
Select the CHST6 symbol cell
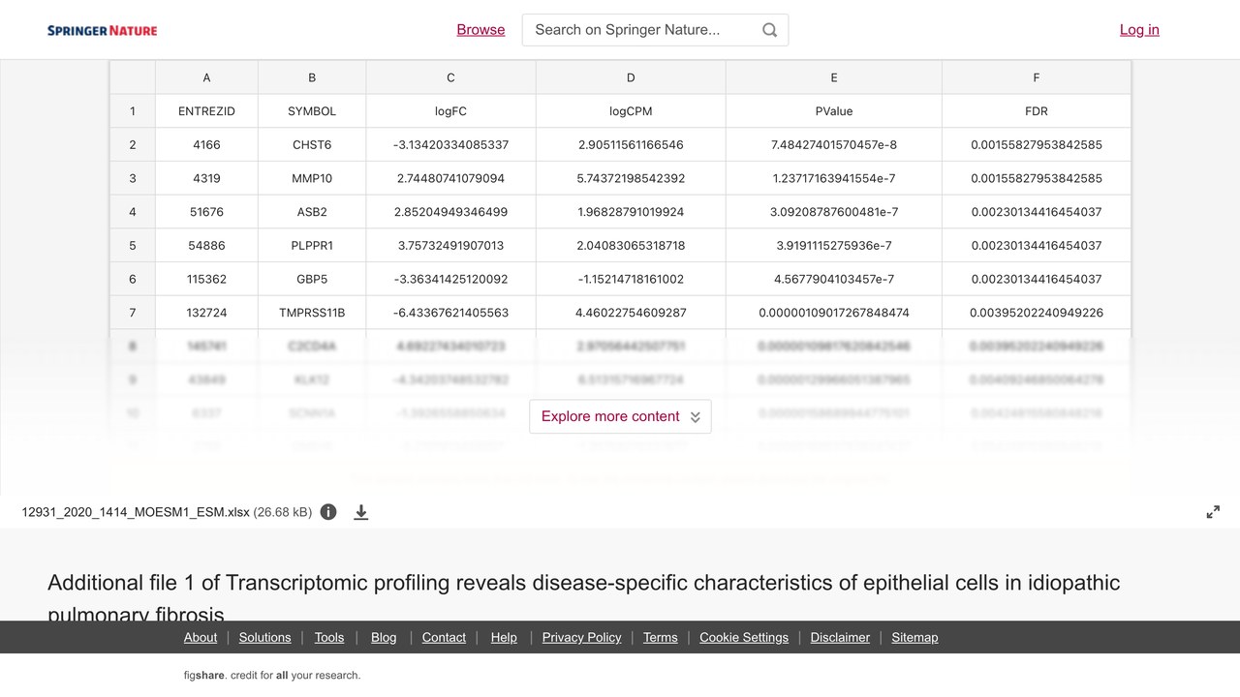click(x=312, y=144)
